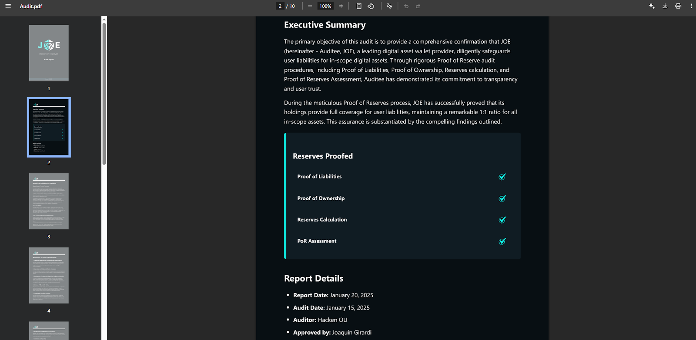Toggle the sidebar with the hamburger menu
The width and height of the screenshot is (696, 340).
pyautogui.click(x=8, y=6)
